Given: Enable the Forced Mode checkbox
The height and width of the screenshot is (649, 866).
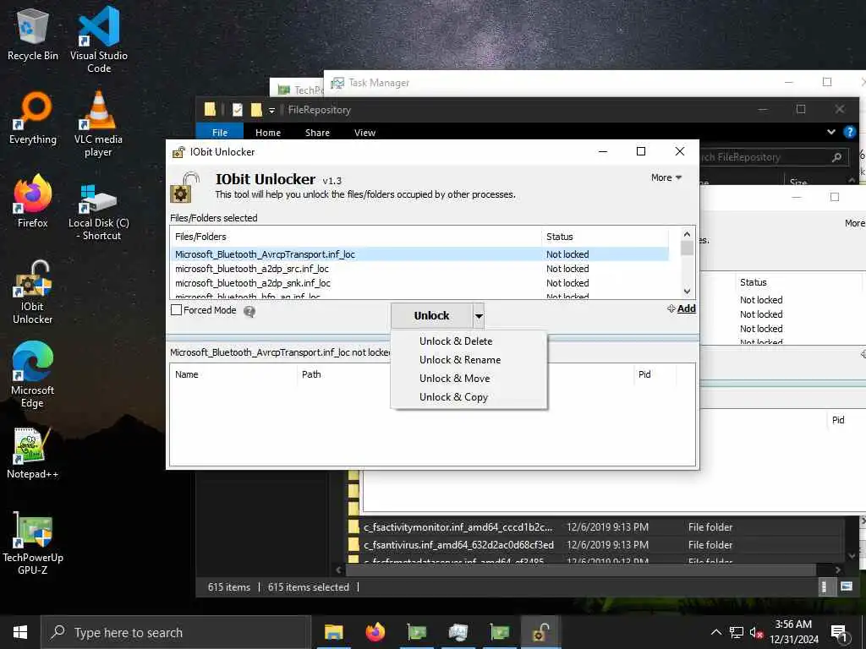Looking at the screenshot, I should click(176, 310).
